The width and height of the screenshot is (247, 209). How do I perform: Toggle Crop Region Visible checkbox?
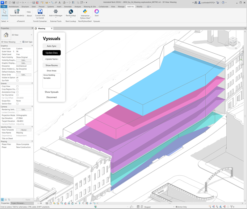(18, 89)
